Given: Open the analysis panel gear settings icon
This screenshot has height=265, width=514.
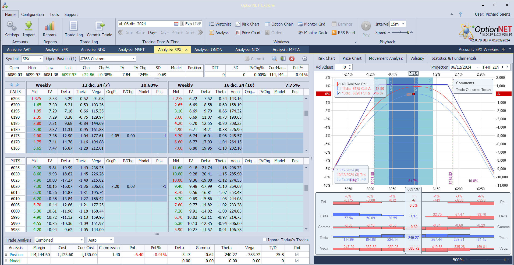Looking at the screenshot, I should coord(305,59).
